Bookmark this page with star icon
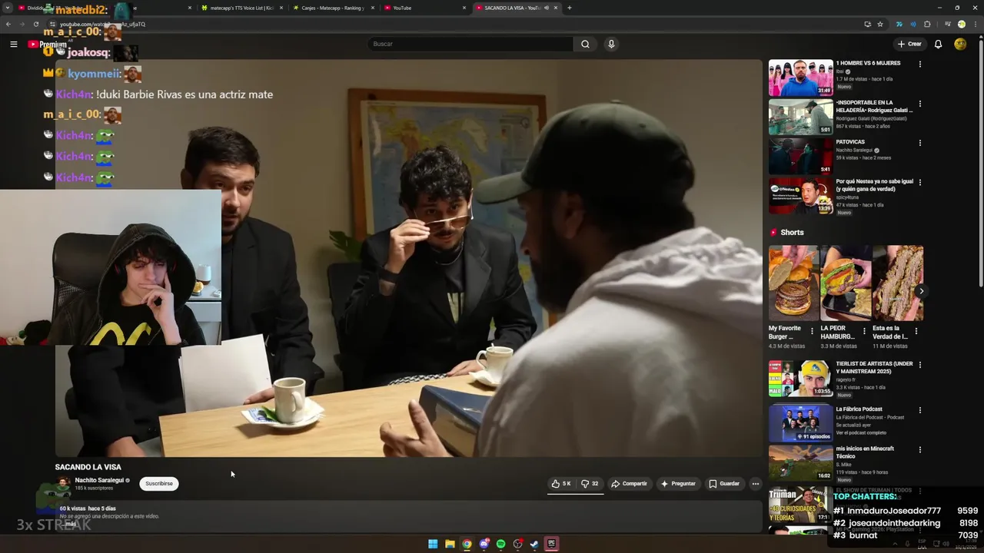Image resolution: width=984 pixels, height=553 pixels. tap(880, 24)
